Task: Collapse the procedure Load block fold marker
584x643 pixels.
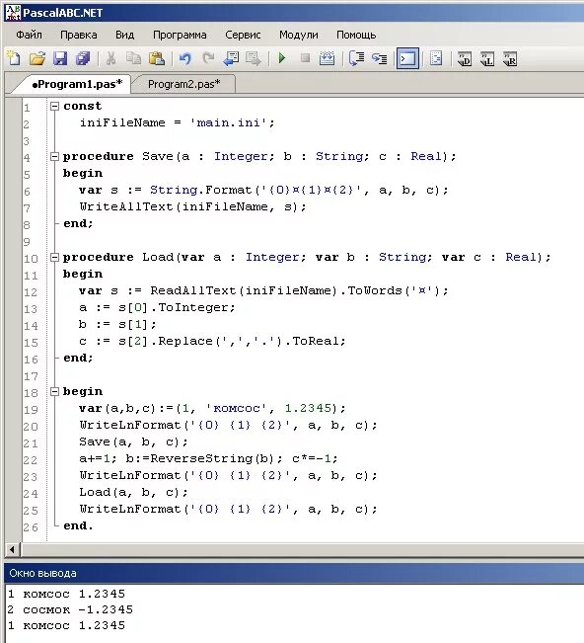Action: 54,258
